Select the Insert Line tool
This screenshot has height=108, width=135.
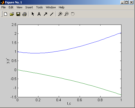(x=52, y=14)
